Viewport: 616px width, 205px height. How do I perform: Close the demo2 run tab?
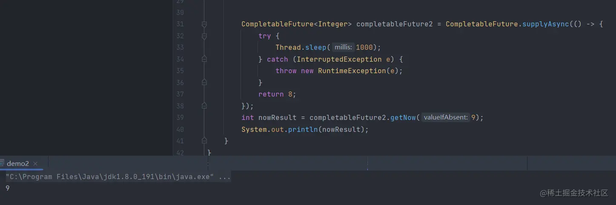(x=35, y=164)
